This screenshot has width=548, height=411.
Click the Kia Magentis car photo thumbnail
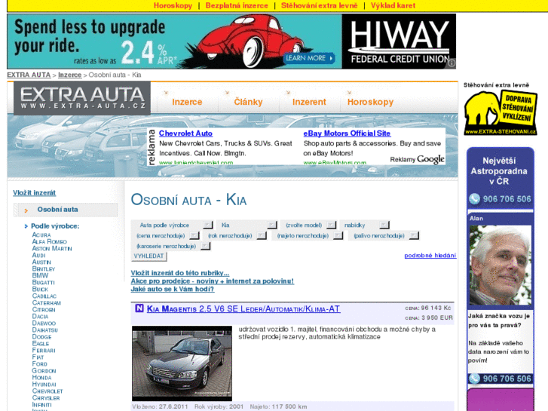[x=182, y=363]
